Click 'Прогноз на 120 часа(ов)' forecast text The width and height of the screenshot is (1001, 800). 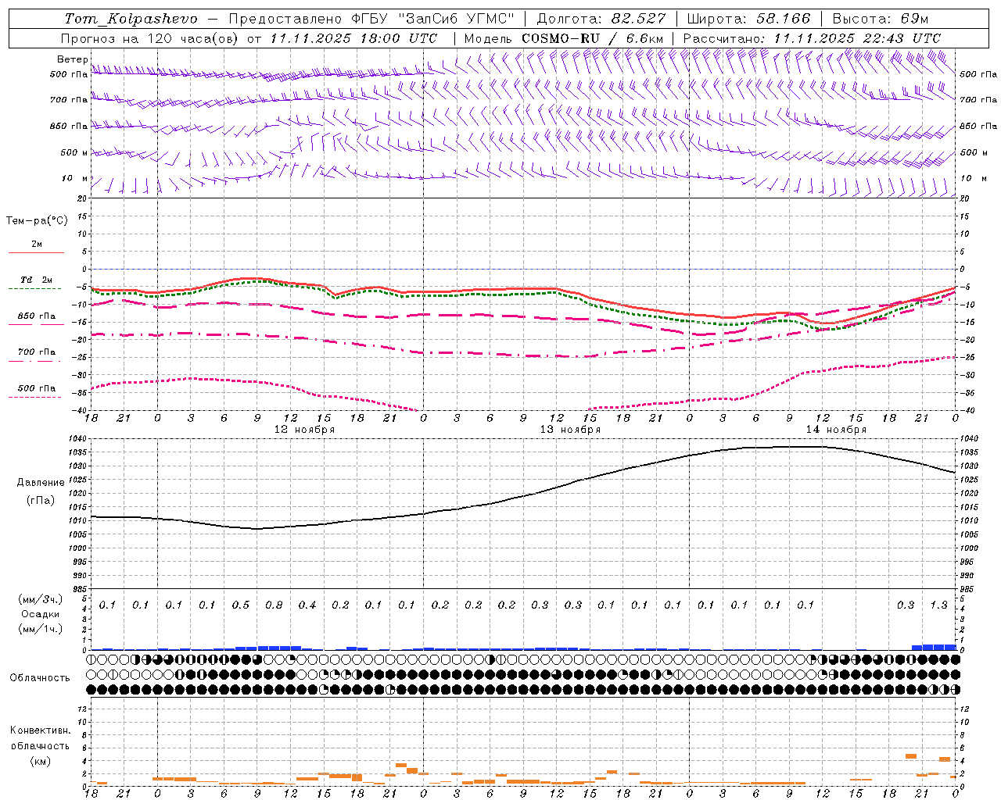[150, 38]
